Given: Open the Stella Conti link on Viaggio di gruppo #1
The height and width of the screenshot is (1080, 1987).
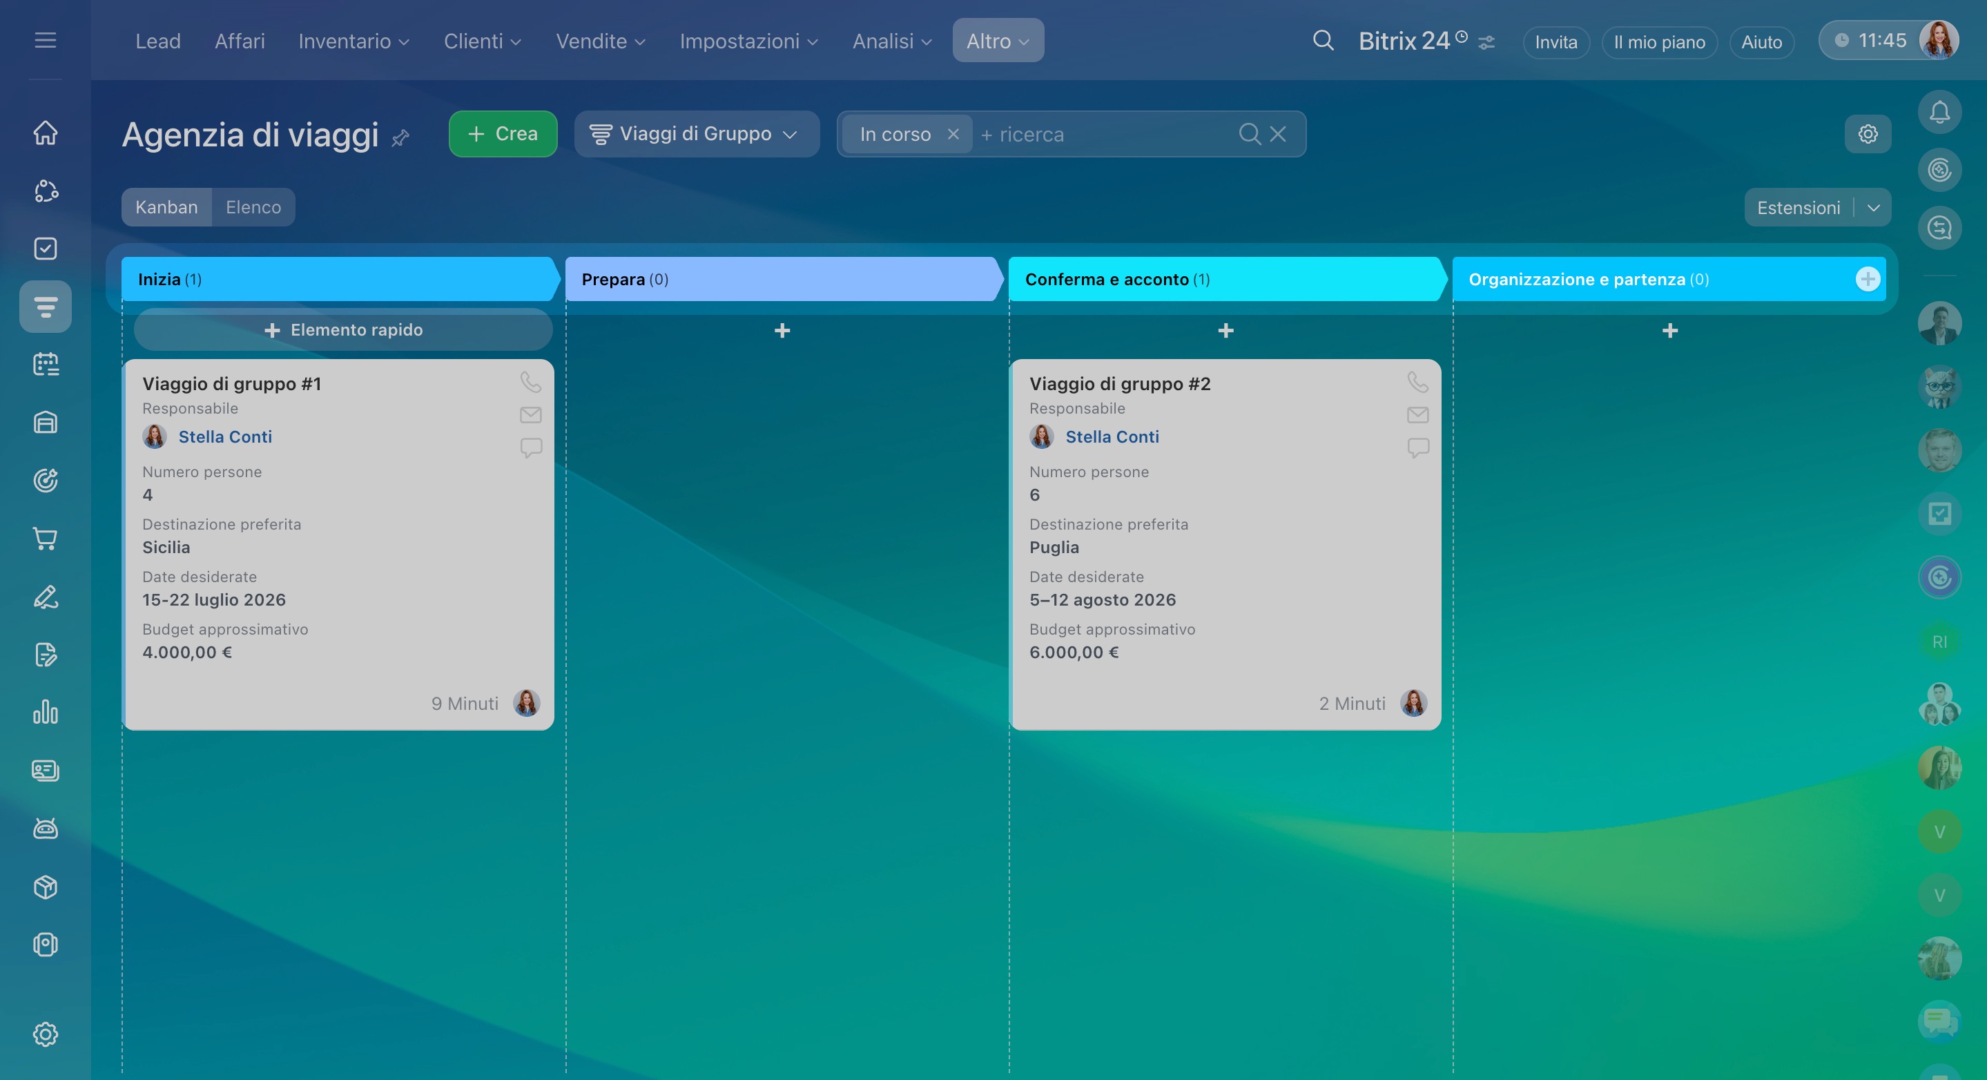Looking at the screenshot, I should pos(225,436).
